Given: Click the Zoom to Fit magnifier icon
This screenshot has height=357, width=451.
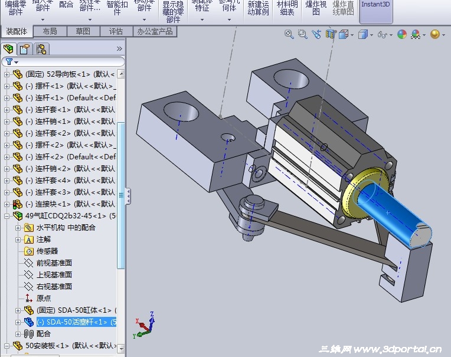Looking at the screenshot, I should (289, 34).
